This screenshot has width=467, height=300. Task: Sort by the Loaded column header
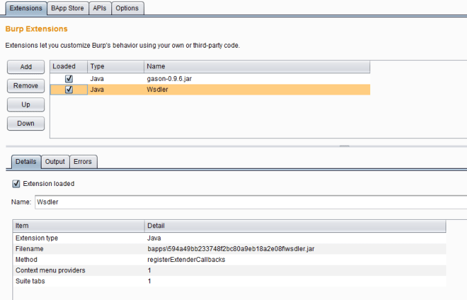coord(68,66)
